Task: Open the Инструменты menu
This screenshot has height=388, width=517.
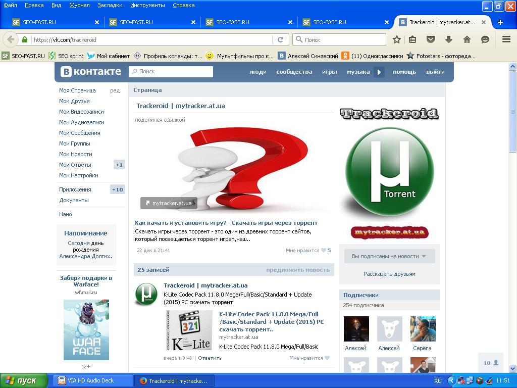Action: coord(147,5)
